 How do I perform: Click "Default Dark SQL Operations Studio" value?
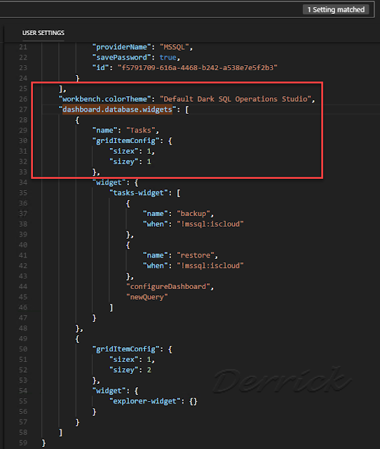235,99
